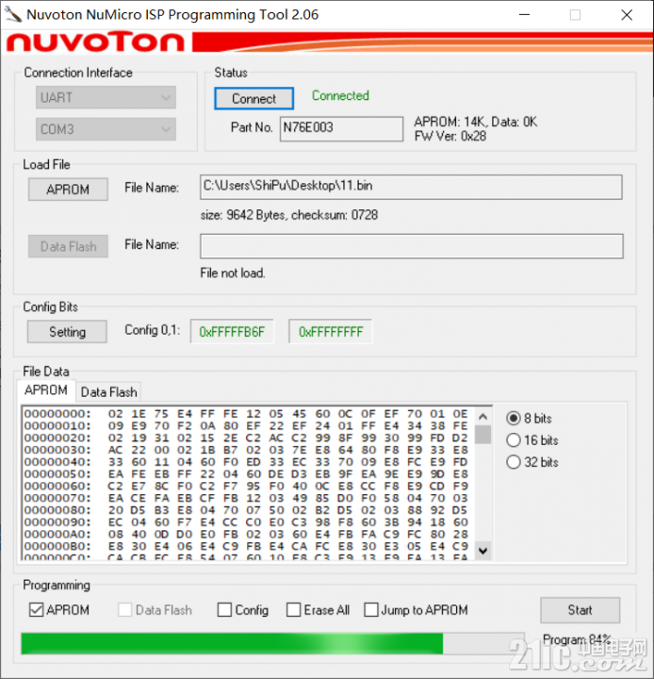654x679 pixels.
Task: Click Config 1 value 0xFFFFFFFF
Action: (x=331, y=332)
